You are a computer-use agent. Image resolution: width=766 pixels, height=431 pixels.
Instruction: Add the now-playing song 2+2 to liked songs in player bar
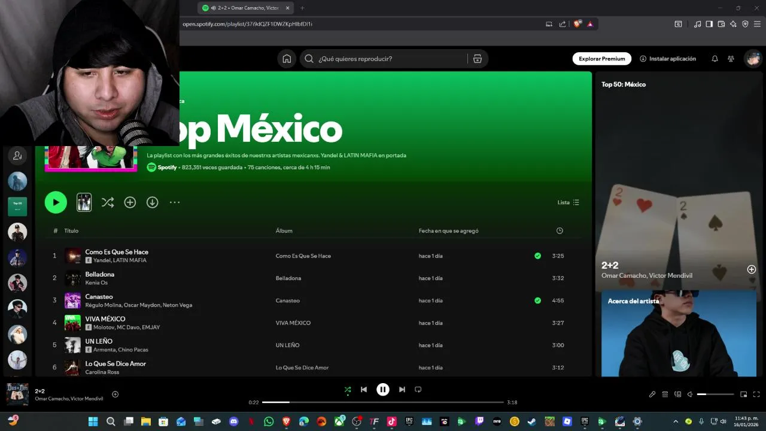115,394
